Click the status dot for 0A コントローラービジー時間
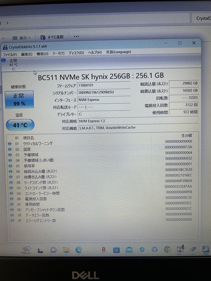The image size is (211, 281). coord(11,193)
